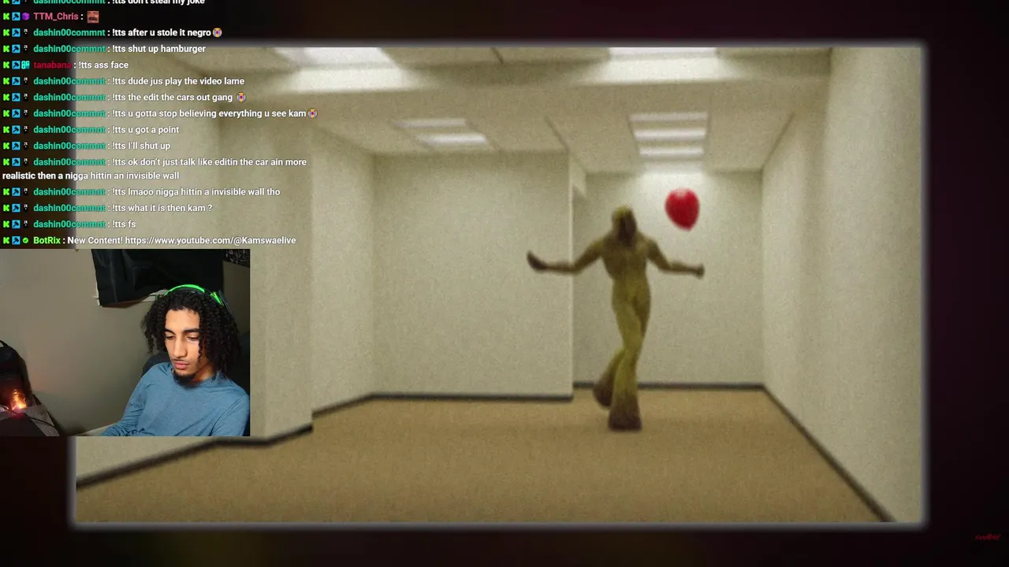The image size is (1009, 567).
Task: Select '!tts what it is then kam ?'
Action: (162, 208)
